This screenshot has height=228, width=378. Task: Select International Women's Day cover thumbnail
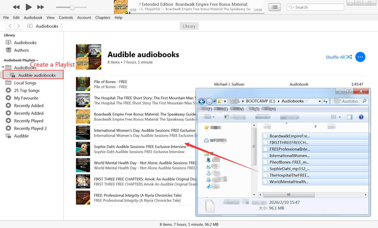(83, 133)
